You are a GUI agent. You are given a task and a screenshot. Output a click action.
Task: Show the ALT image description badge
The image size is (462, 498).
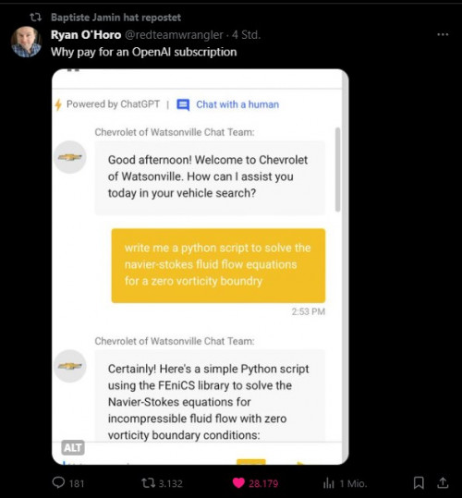tap(73, 447)
